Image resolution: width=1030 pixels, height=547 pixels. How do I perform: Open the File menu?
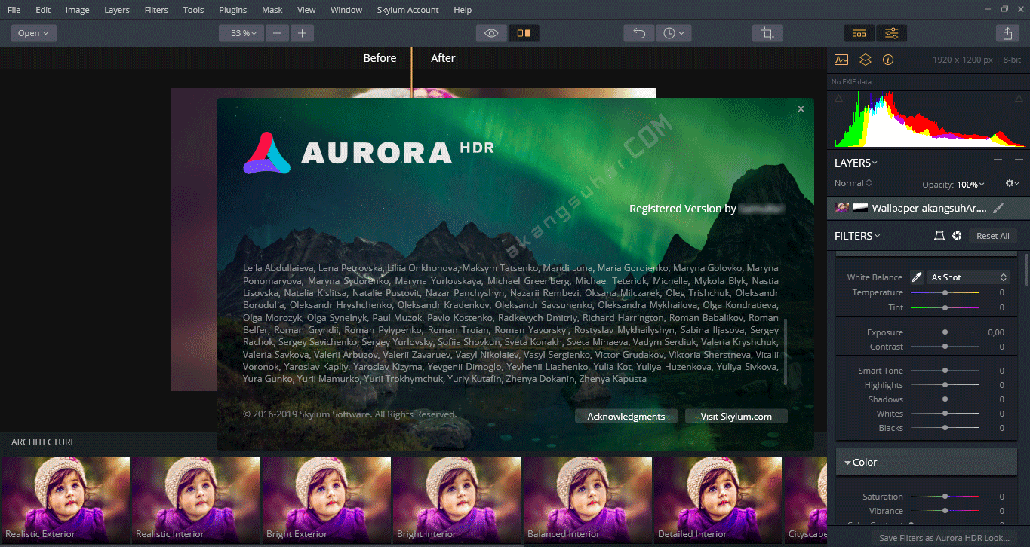coord(14,10)
